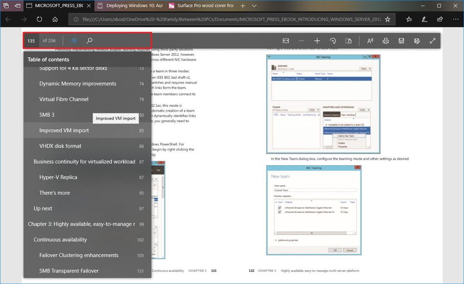The height and width of the screenshot is (284, 464).
Task: Select the Read aloud icon
Action: (x=370, y=41)
